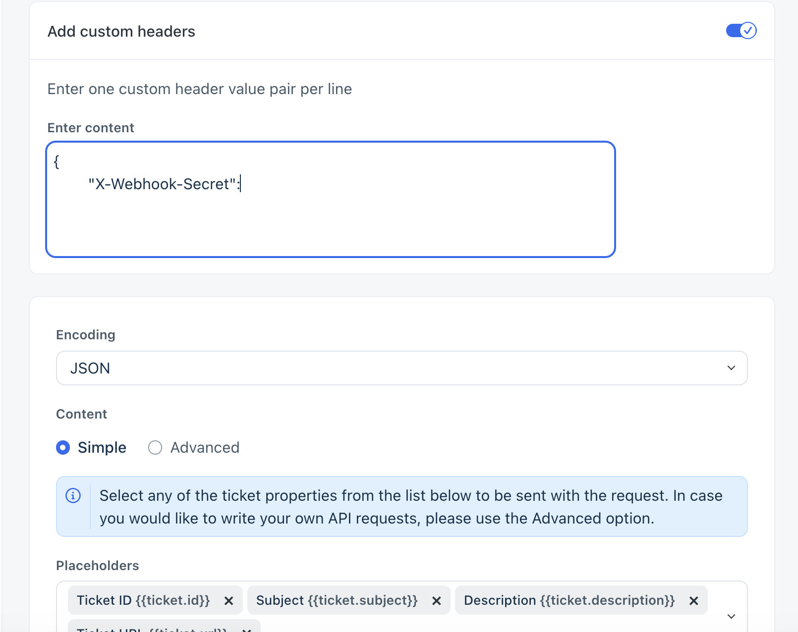Toggle the Add custom headers switch
This screenshot has width=798, height=632.
click(x=741, y=31)
